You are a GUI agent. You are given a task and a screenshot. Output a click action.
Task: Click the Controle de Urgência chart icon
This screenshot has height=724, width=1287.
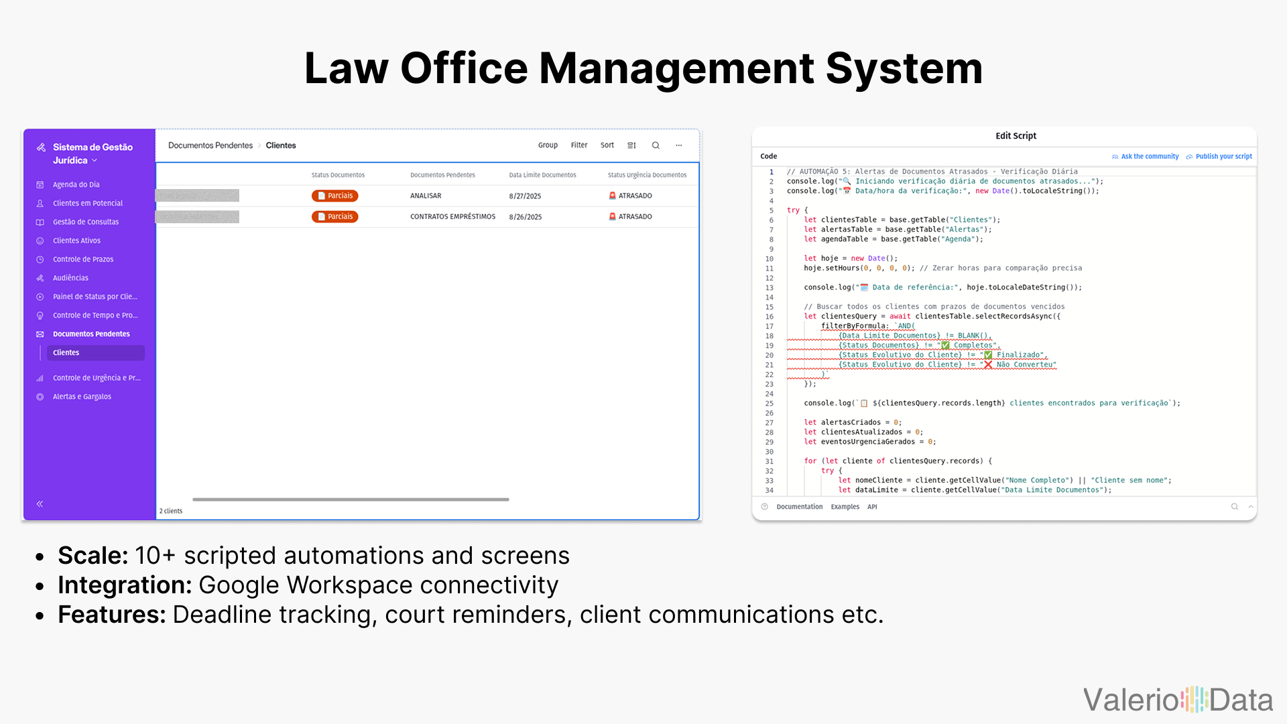tap(40, 378)
